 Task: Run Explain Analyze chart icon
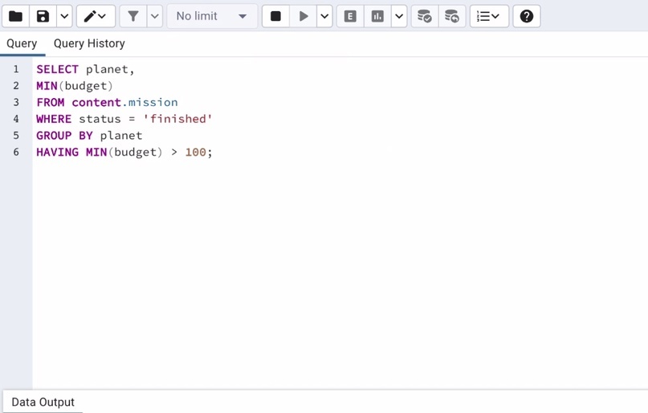pyautogui.click(x=377, y=17)
